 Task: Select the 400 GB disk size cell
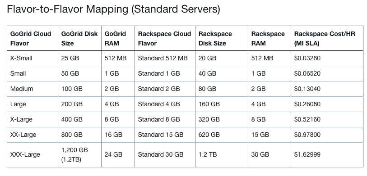pos(79,120)
